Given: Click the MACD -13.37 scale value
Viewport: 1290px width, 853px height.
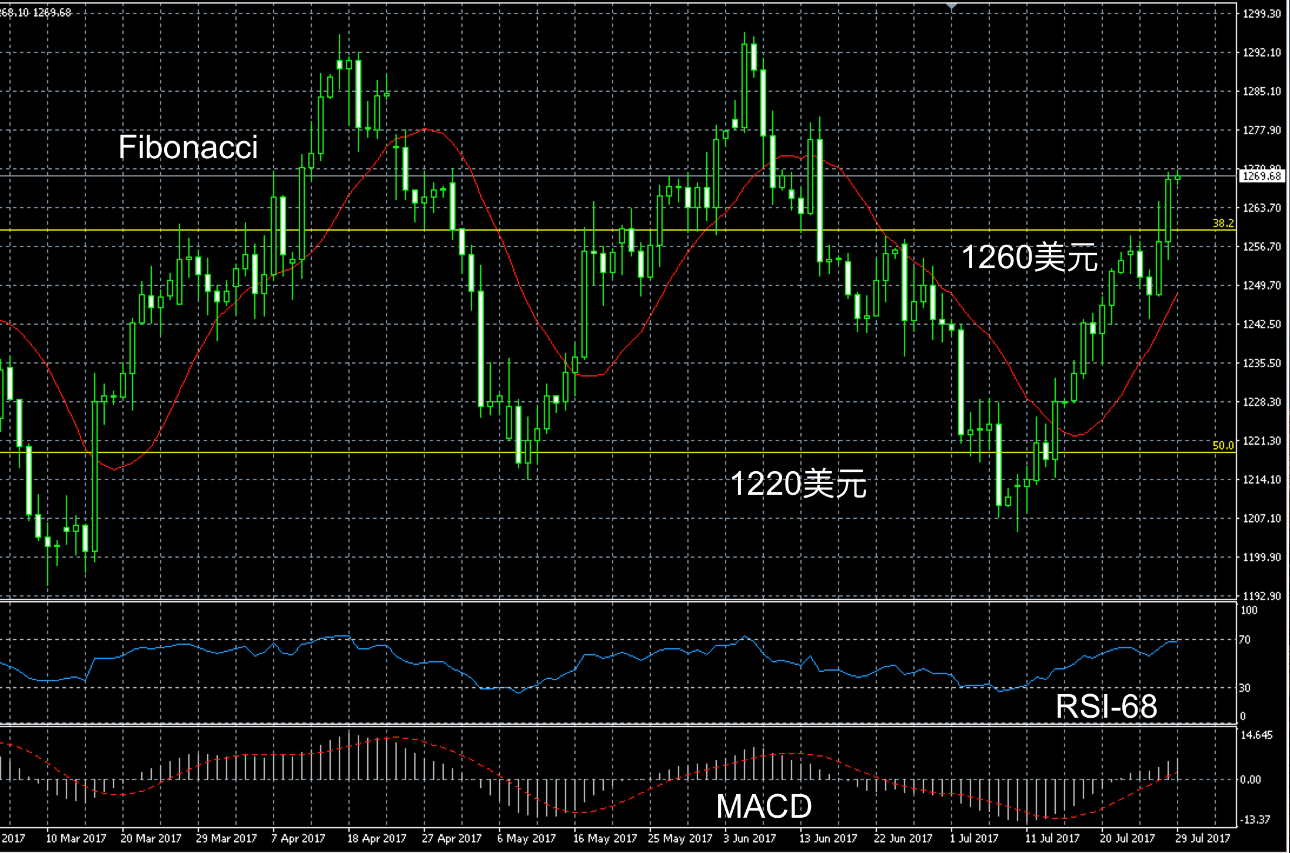Looking at the screenshot, I should pos(1255,819).
